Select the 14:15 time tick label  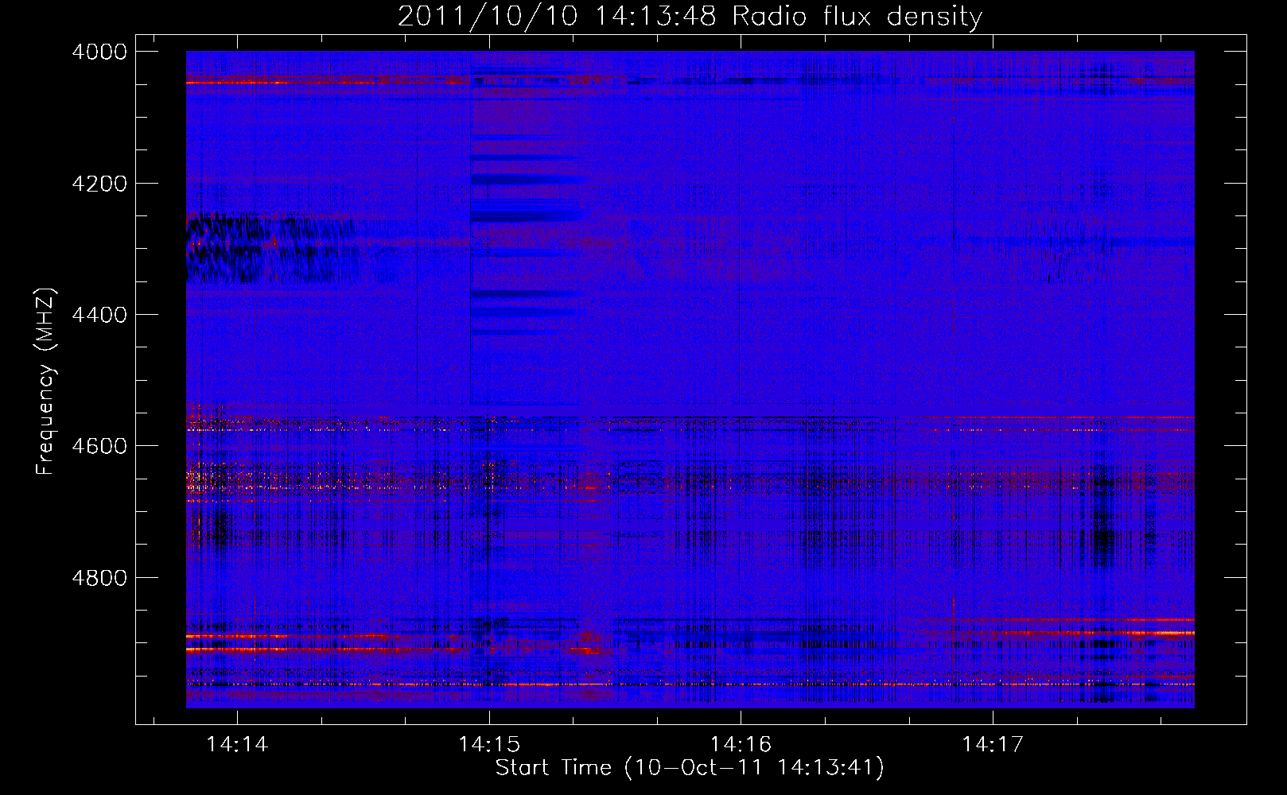(489, 744)
